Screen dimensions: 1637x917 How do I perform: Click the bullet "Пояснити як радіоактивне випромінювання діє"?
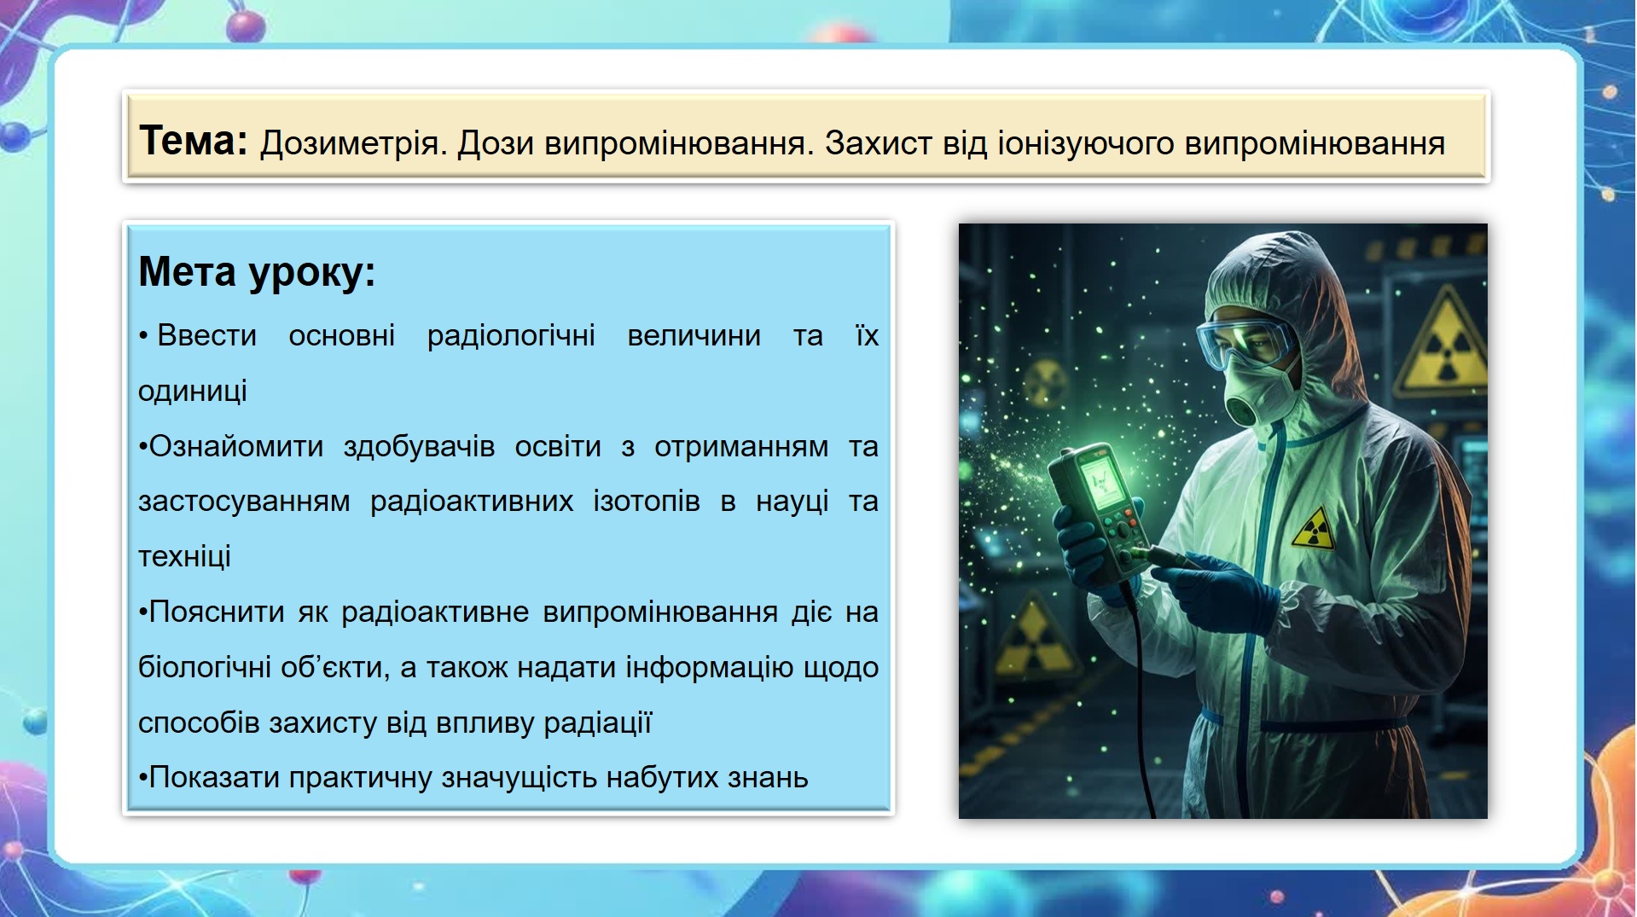tap(508, 667)
